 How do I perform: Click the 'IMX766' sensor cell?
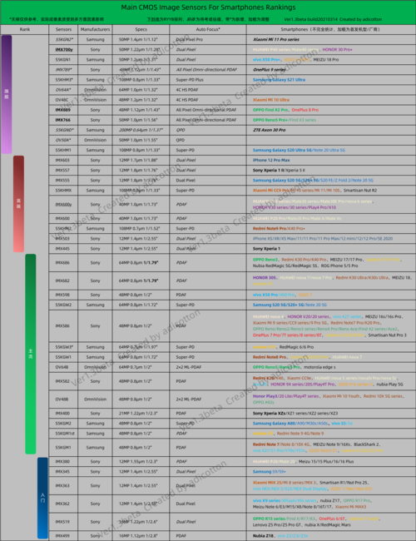click(63, 120)
